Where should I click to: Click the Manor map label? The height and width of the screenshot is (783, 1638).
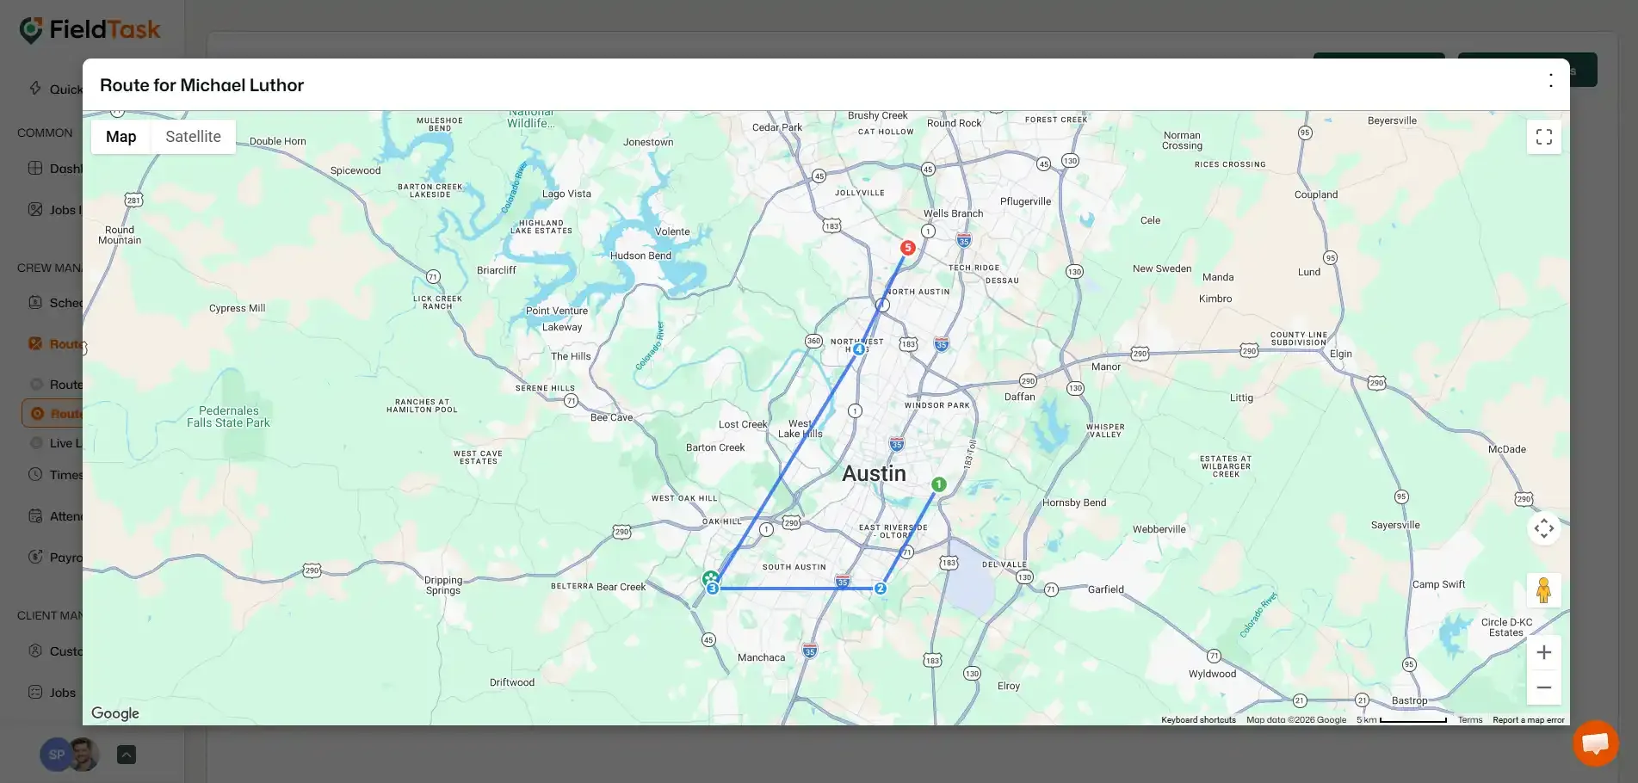(x=1106, y=367)
